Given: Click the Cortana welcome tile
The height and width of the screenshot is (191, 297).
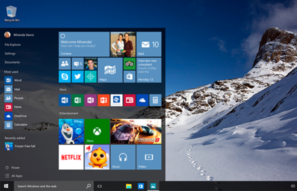Looking at the screenshot, I should point(84,44).
